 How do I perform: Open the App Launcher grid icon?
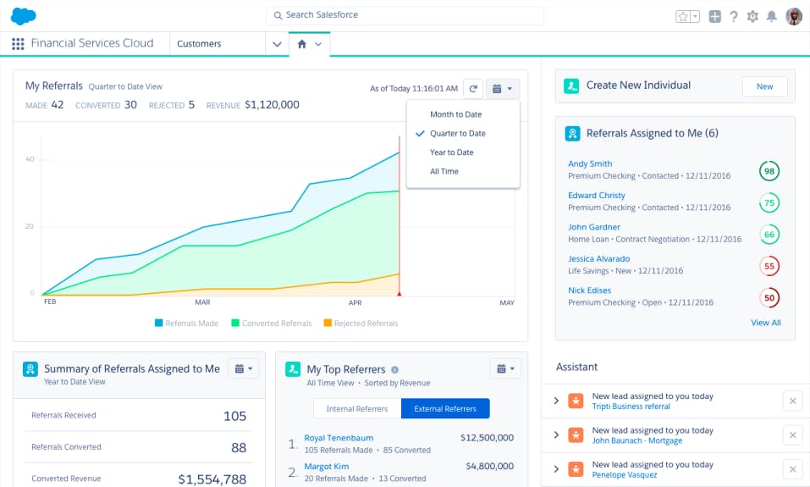[18, 43]
